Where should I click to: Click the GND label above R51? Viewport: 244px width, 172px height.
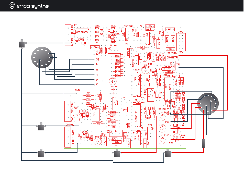77,90
